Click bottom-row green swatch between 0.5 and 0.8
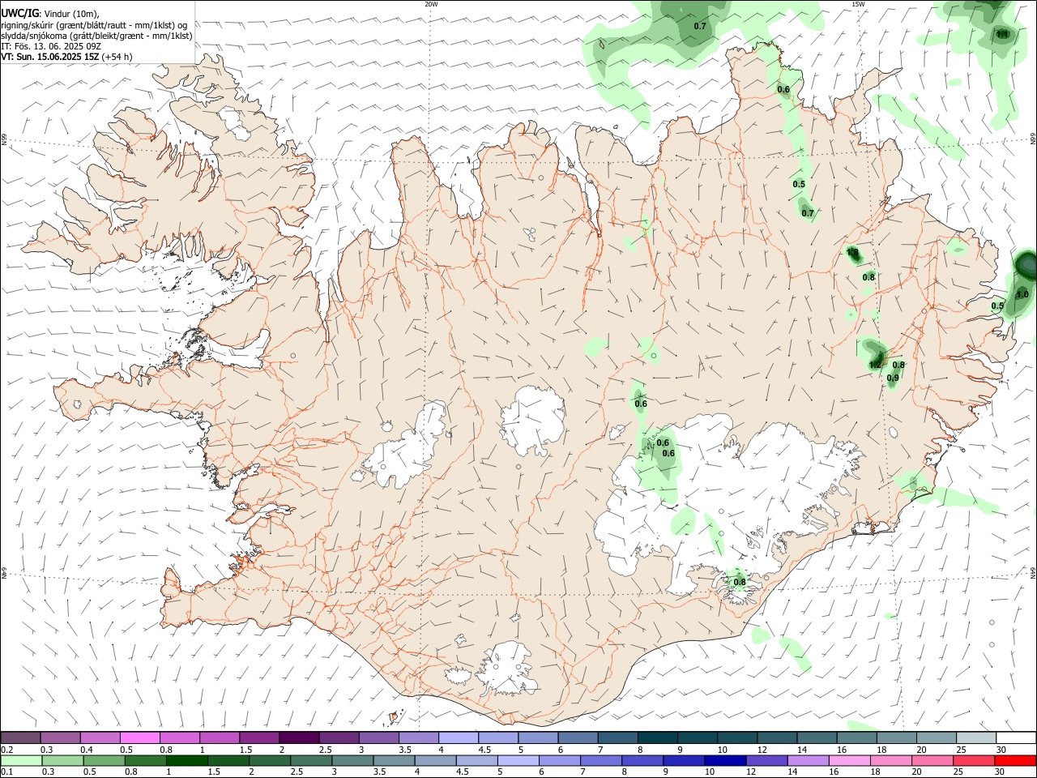1037x778 pixels. point(105,760)
